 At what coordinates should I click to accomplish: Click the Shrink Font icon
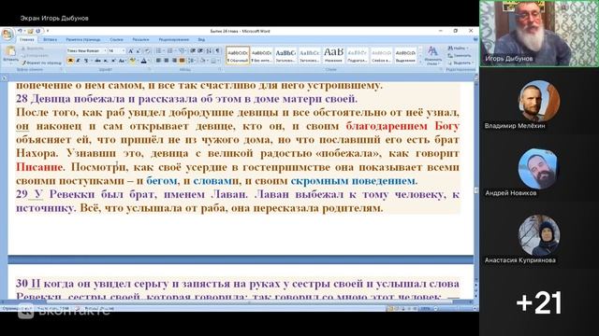[x=138, y=51]
